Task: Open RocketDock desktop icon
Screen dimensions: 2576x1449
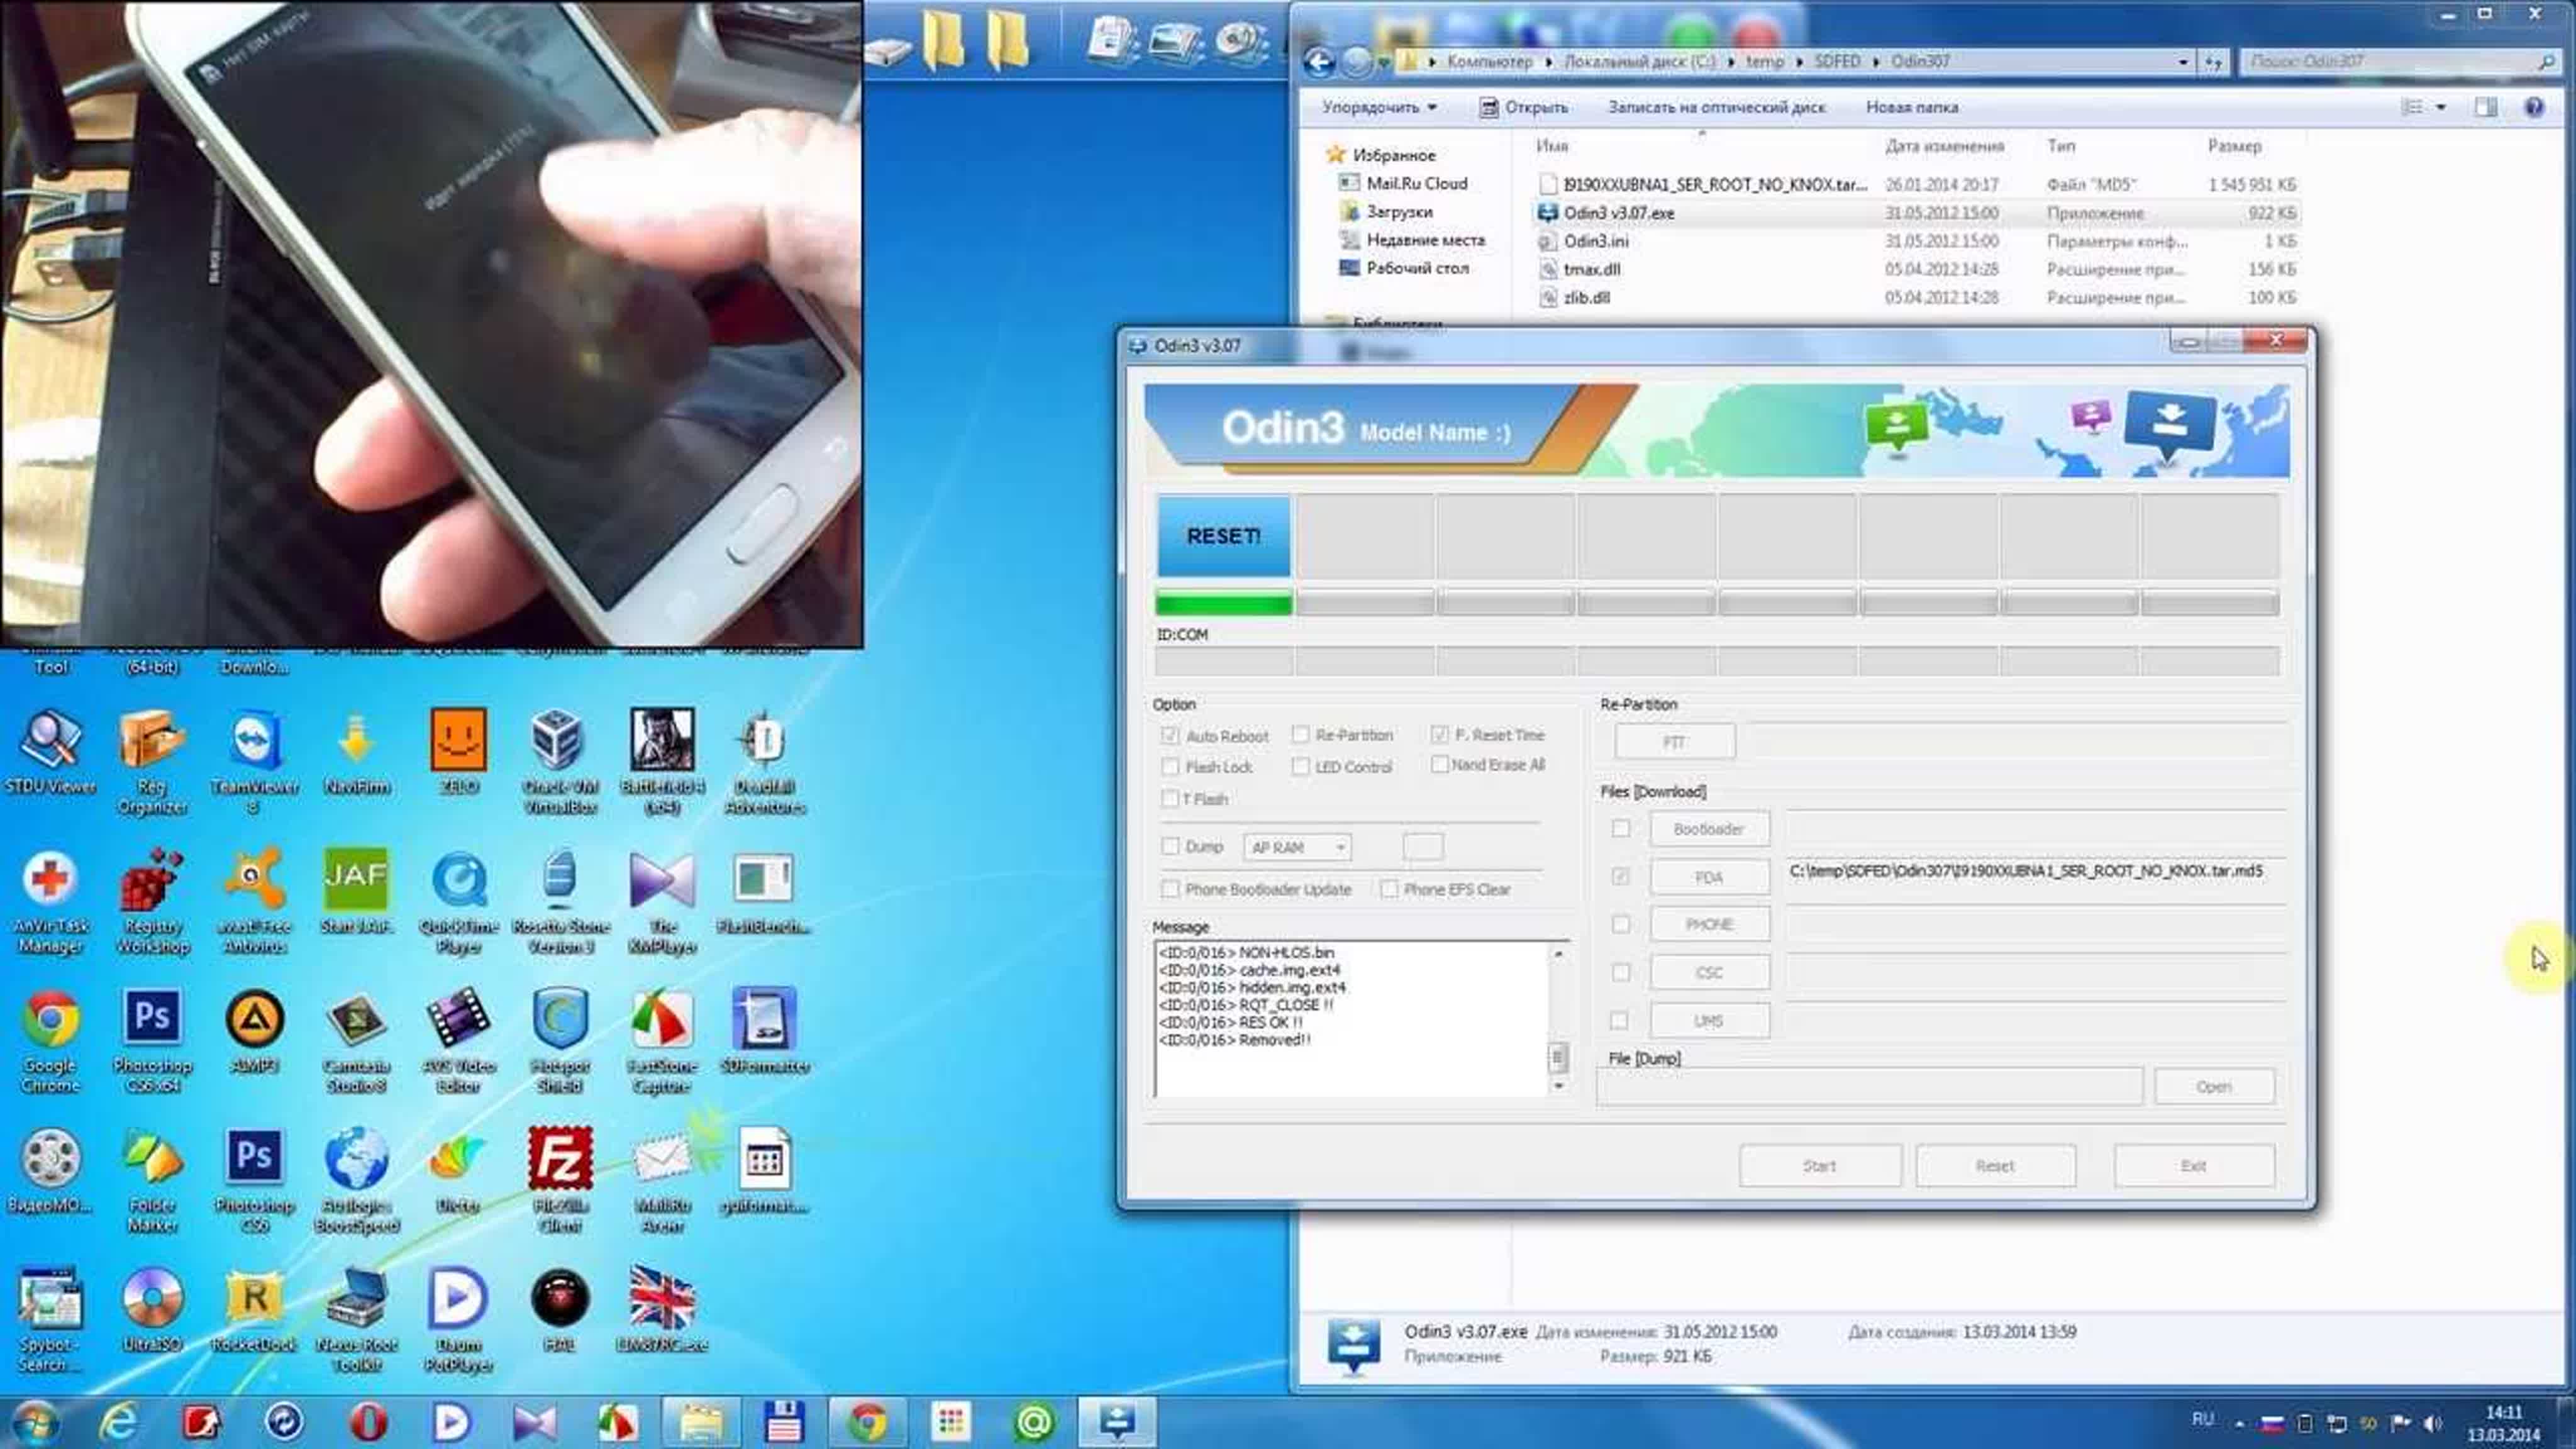Action: pyautogui.click(x=255, y=1310)
